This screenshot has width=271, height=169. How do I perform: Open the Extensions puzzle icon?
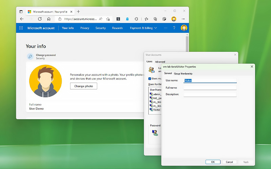click(137, 19)
